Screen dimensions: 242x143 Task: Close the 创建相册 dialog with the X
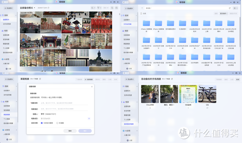pos(92,87)
